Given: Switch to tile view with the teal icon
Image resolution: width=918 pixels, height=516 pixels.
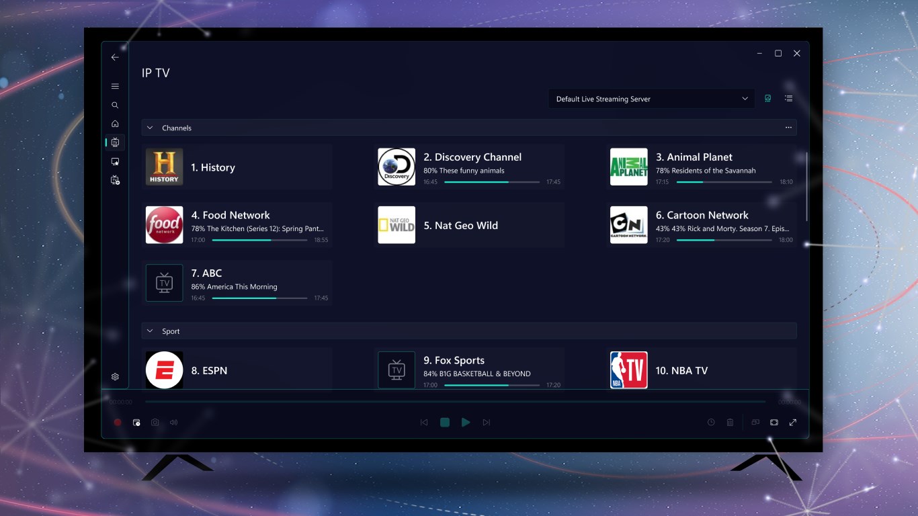Looking at the screenshot, I should [768, 99].
